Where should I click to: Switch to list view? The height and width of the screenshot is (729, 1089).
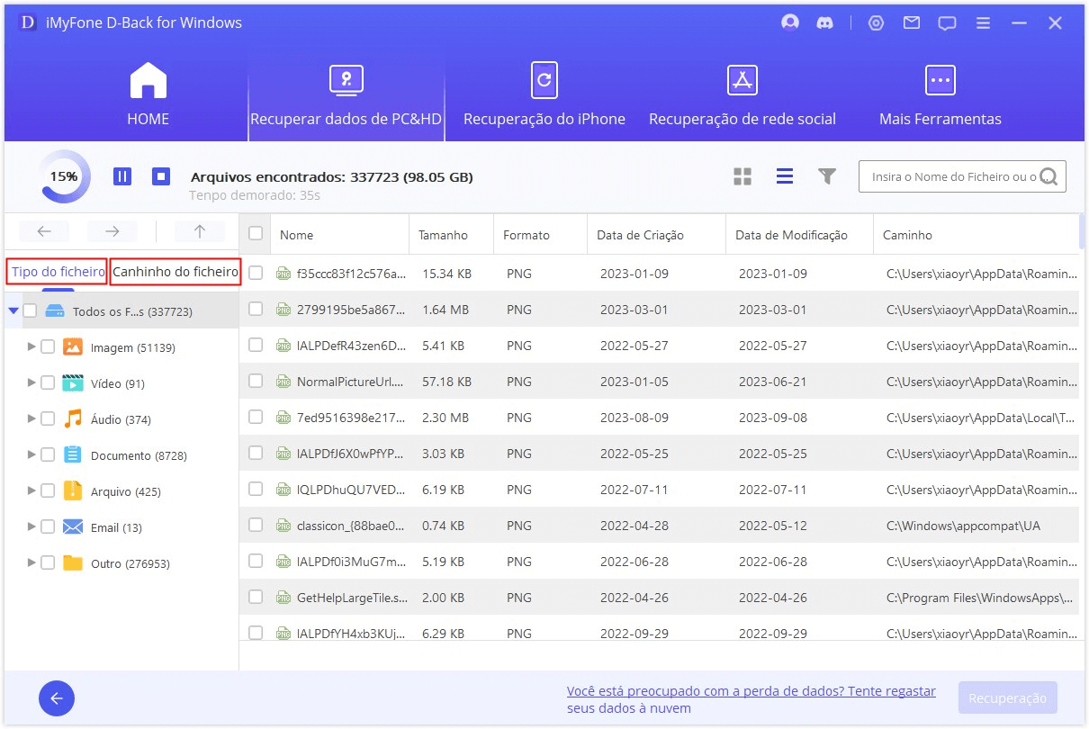[x=785, y=177]
